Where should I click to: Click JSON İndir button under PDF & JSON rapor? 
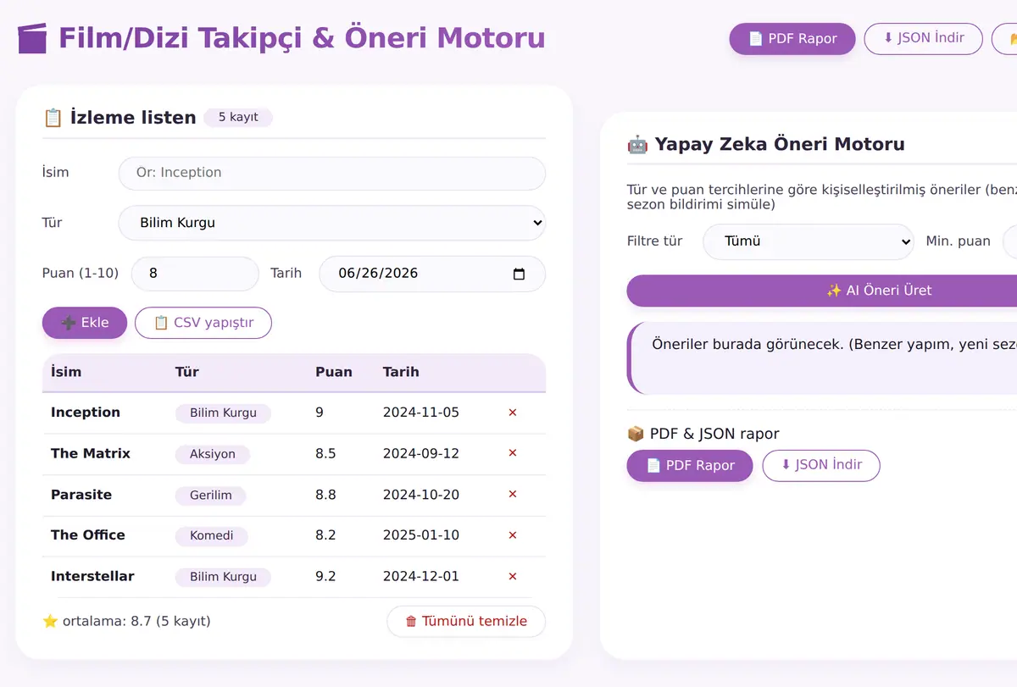click(821, 465)
